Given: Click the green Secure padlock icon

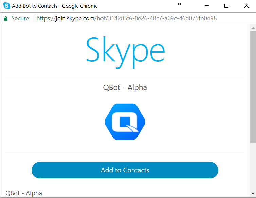Looking at the screenshot, I should point(6,18).
